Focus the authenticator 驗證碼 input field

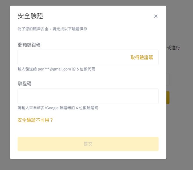[x=88, y=96]
